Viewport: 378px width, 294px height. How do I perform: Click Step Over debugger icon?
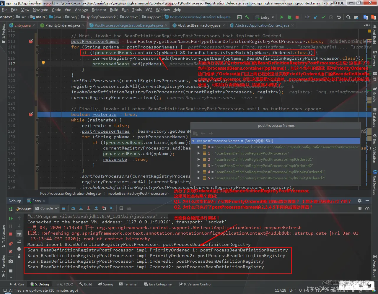(x=73, y=208)
